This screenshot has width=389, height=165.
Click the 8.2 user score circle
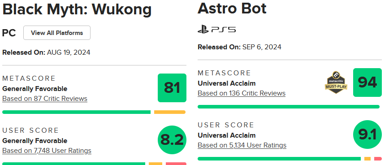pos(172,140)
